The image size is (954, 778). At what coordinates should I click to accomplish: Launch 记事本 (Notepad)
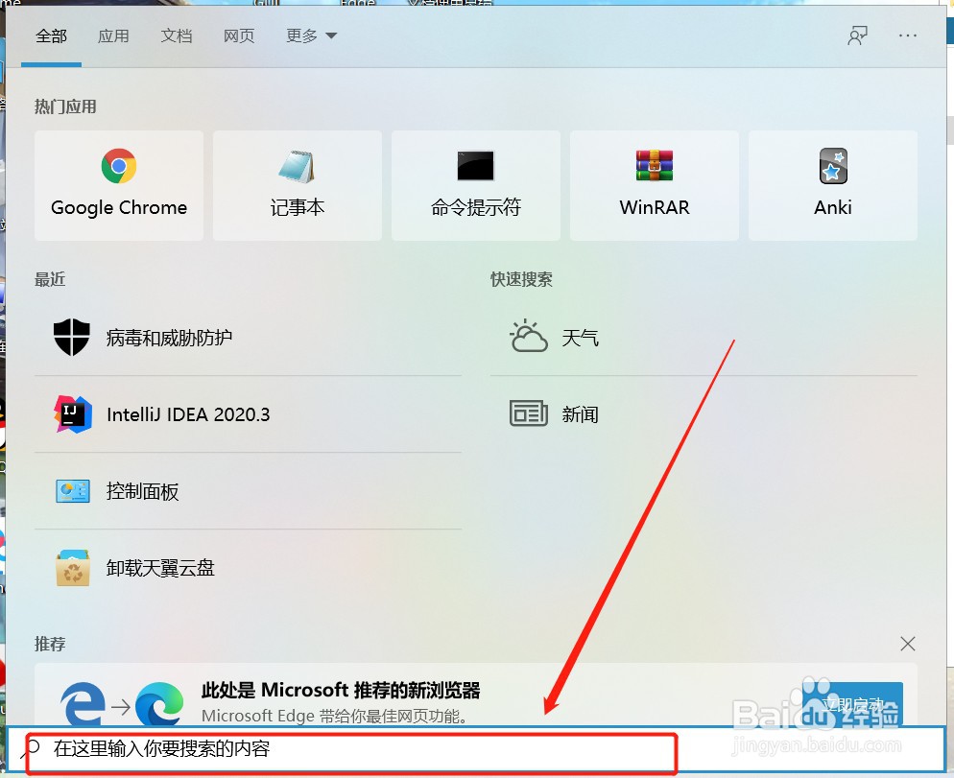(x=297, y=185)
